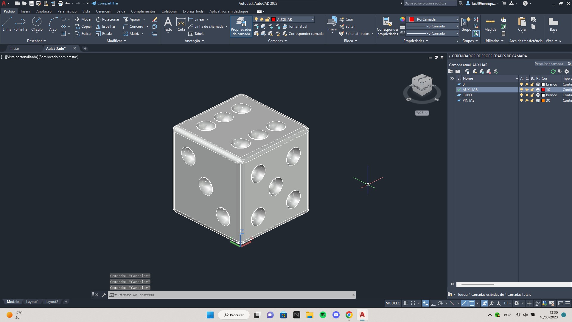Toggle freeze sun icon for layer 0
572x322 pixels.
pos(527,84)
